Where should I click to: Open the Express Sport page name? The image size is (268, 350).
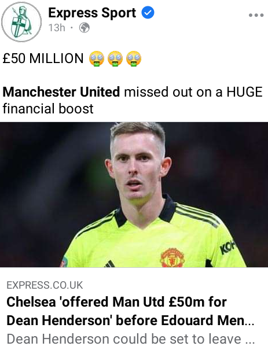click(x=92, y=13)
